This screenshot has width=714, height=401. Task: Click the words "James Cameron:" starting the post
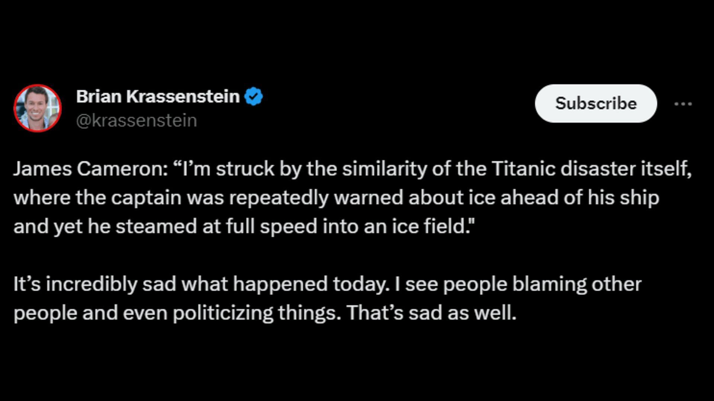[x=91, y=169]
